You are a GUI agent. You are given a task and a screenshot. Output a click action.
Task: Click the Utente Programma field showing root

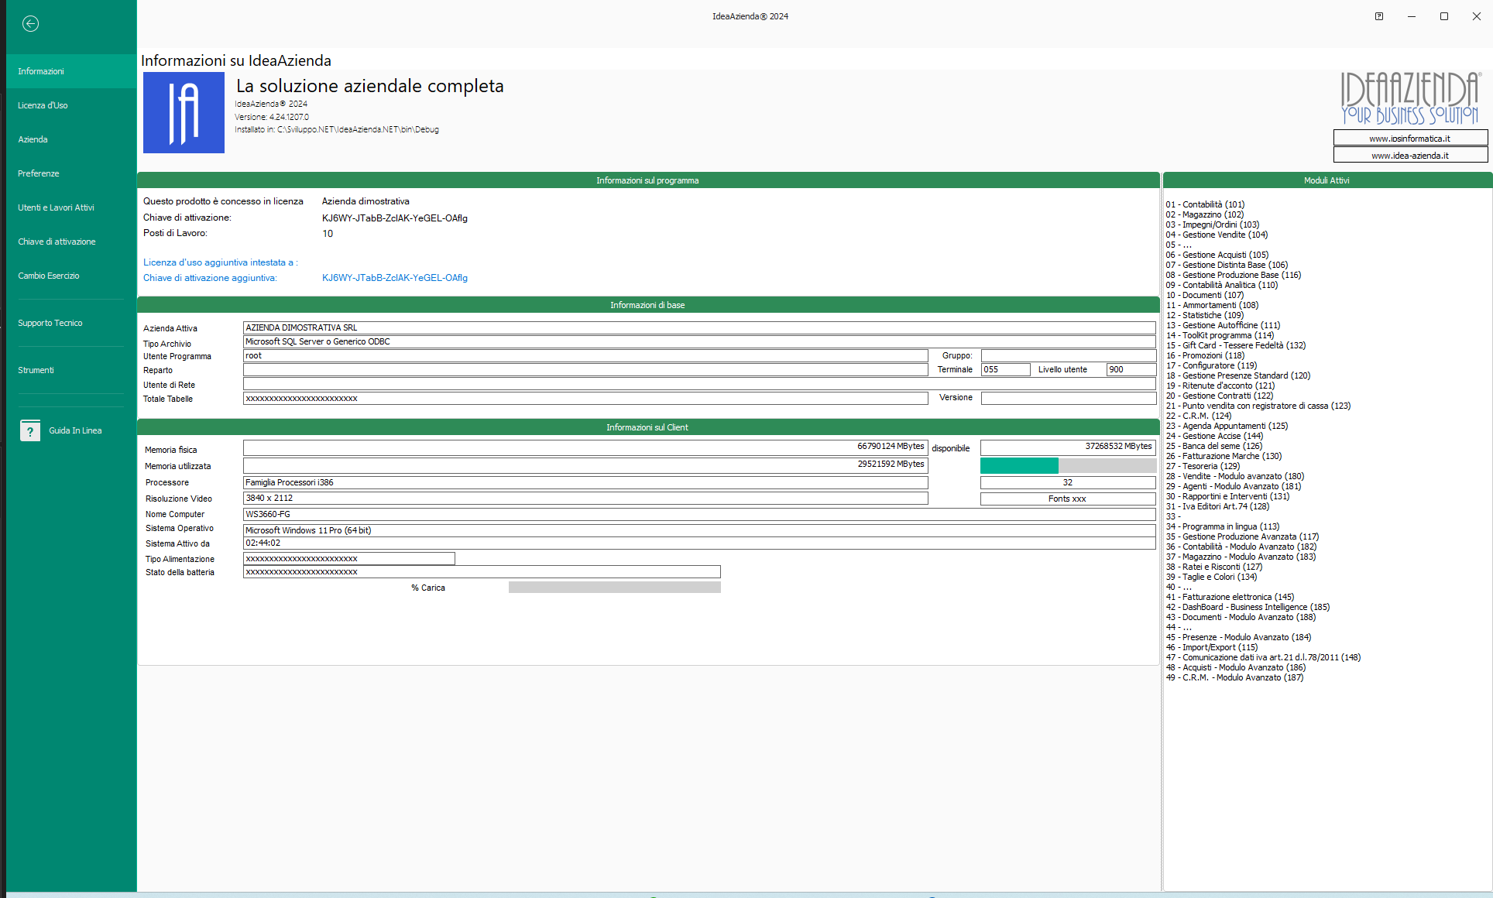tap(585, 356)
